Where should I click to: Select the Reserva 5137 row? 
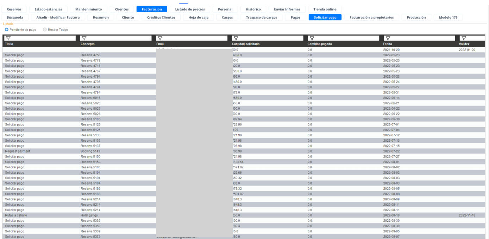pyautogui.click(x=244, y=146)
